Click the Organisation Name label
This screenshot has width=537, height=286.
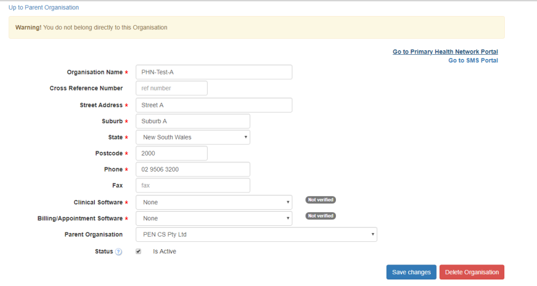pos(95,72)
